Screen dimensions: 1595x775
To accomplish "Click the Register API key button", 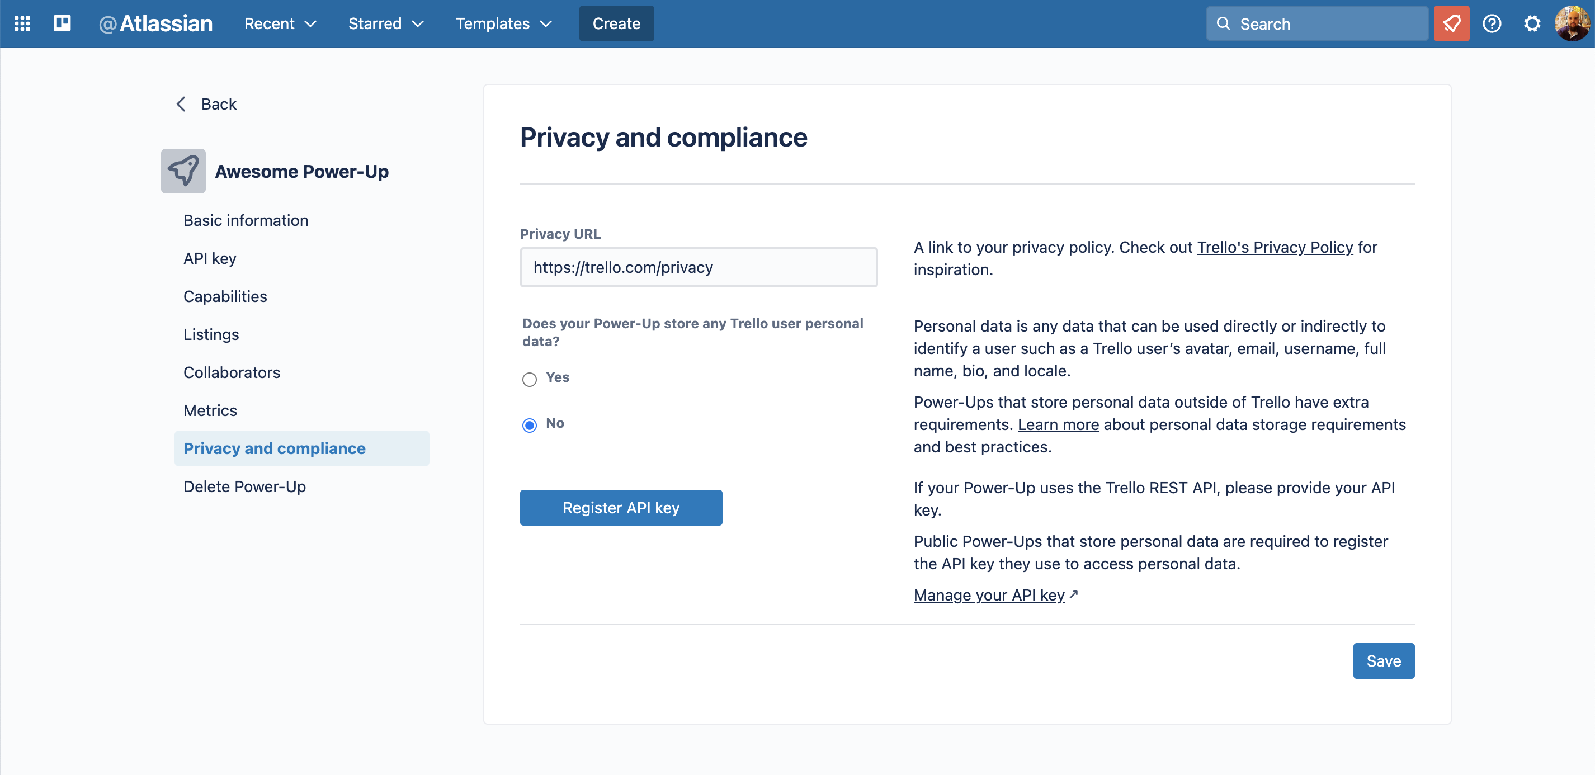I will pos(621,508).
